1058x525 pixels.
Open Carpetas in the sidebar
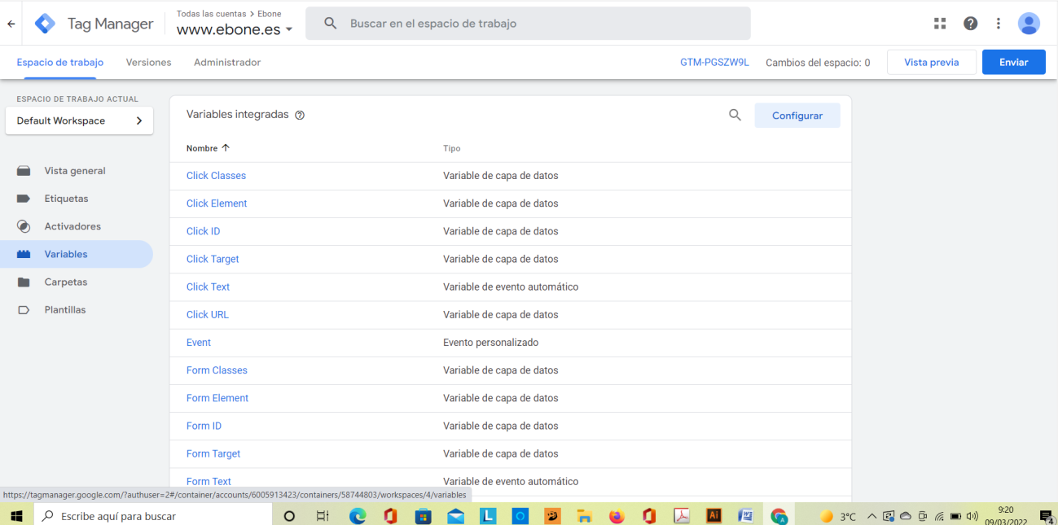click(x=65, y=282)
